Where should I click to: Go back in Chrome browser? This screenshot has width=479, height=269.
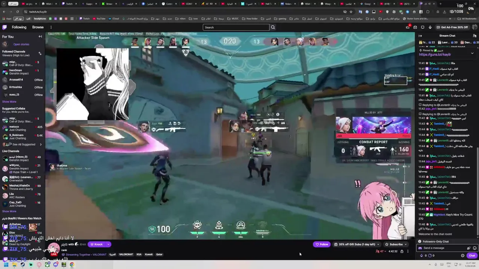tap(4, 12)
